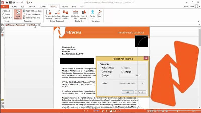The height and width of the screenshot is (113, 201).
Task: Open My Digital IDs
Action: 75,14
